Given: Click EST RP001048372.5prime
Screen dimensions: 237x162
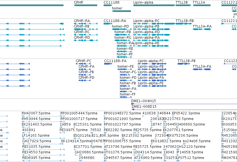Looking at the screenshot, I should click(x=122, y=113).
